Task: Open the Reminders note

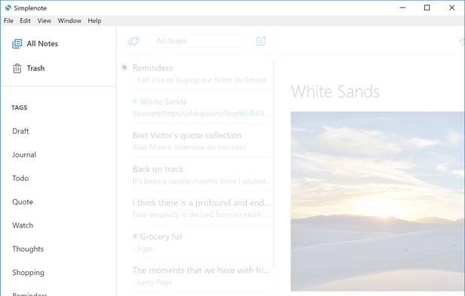Action: click(x=201, y=74)
